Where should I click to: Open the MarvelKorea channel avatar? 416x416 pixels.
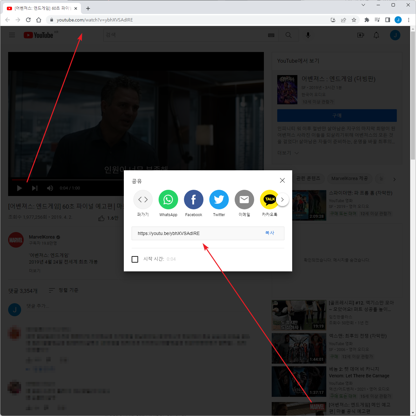(16, 240)
